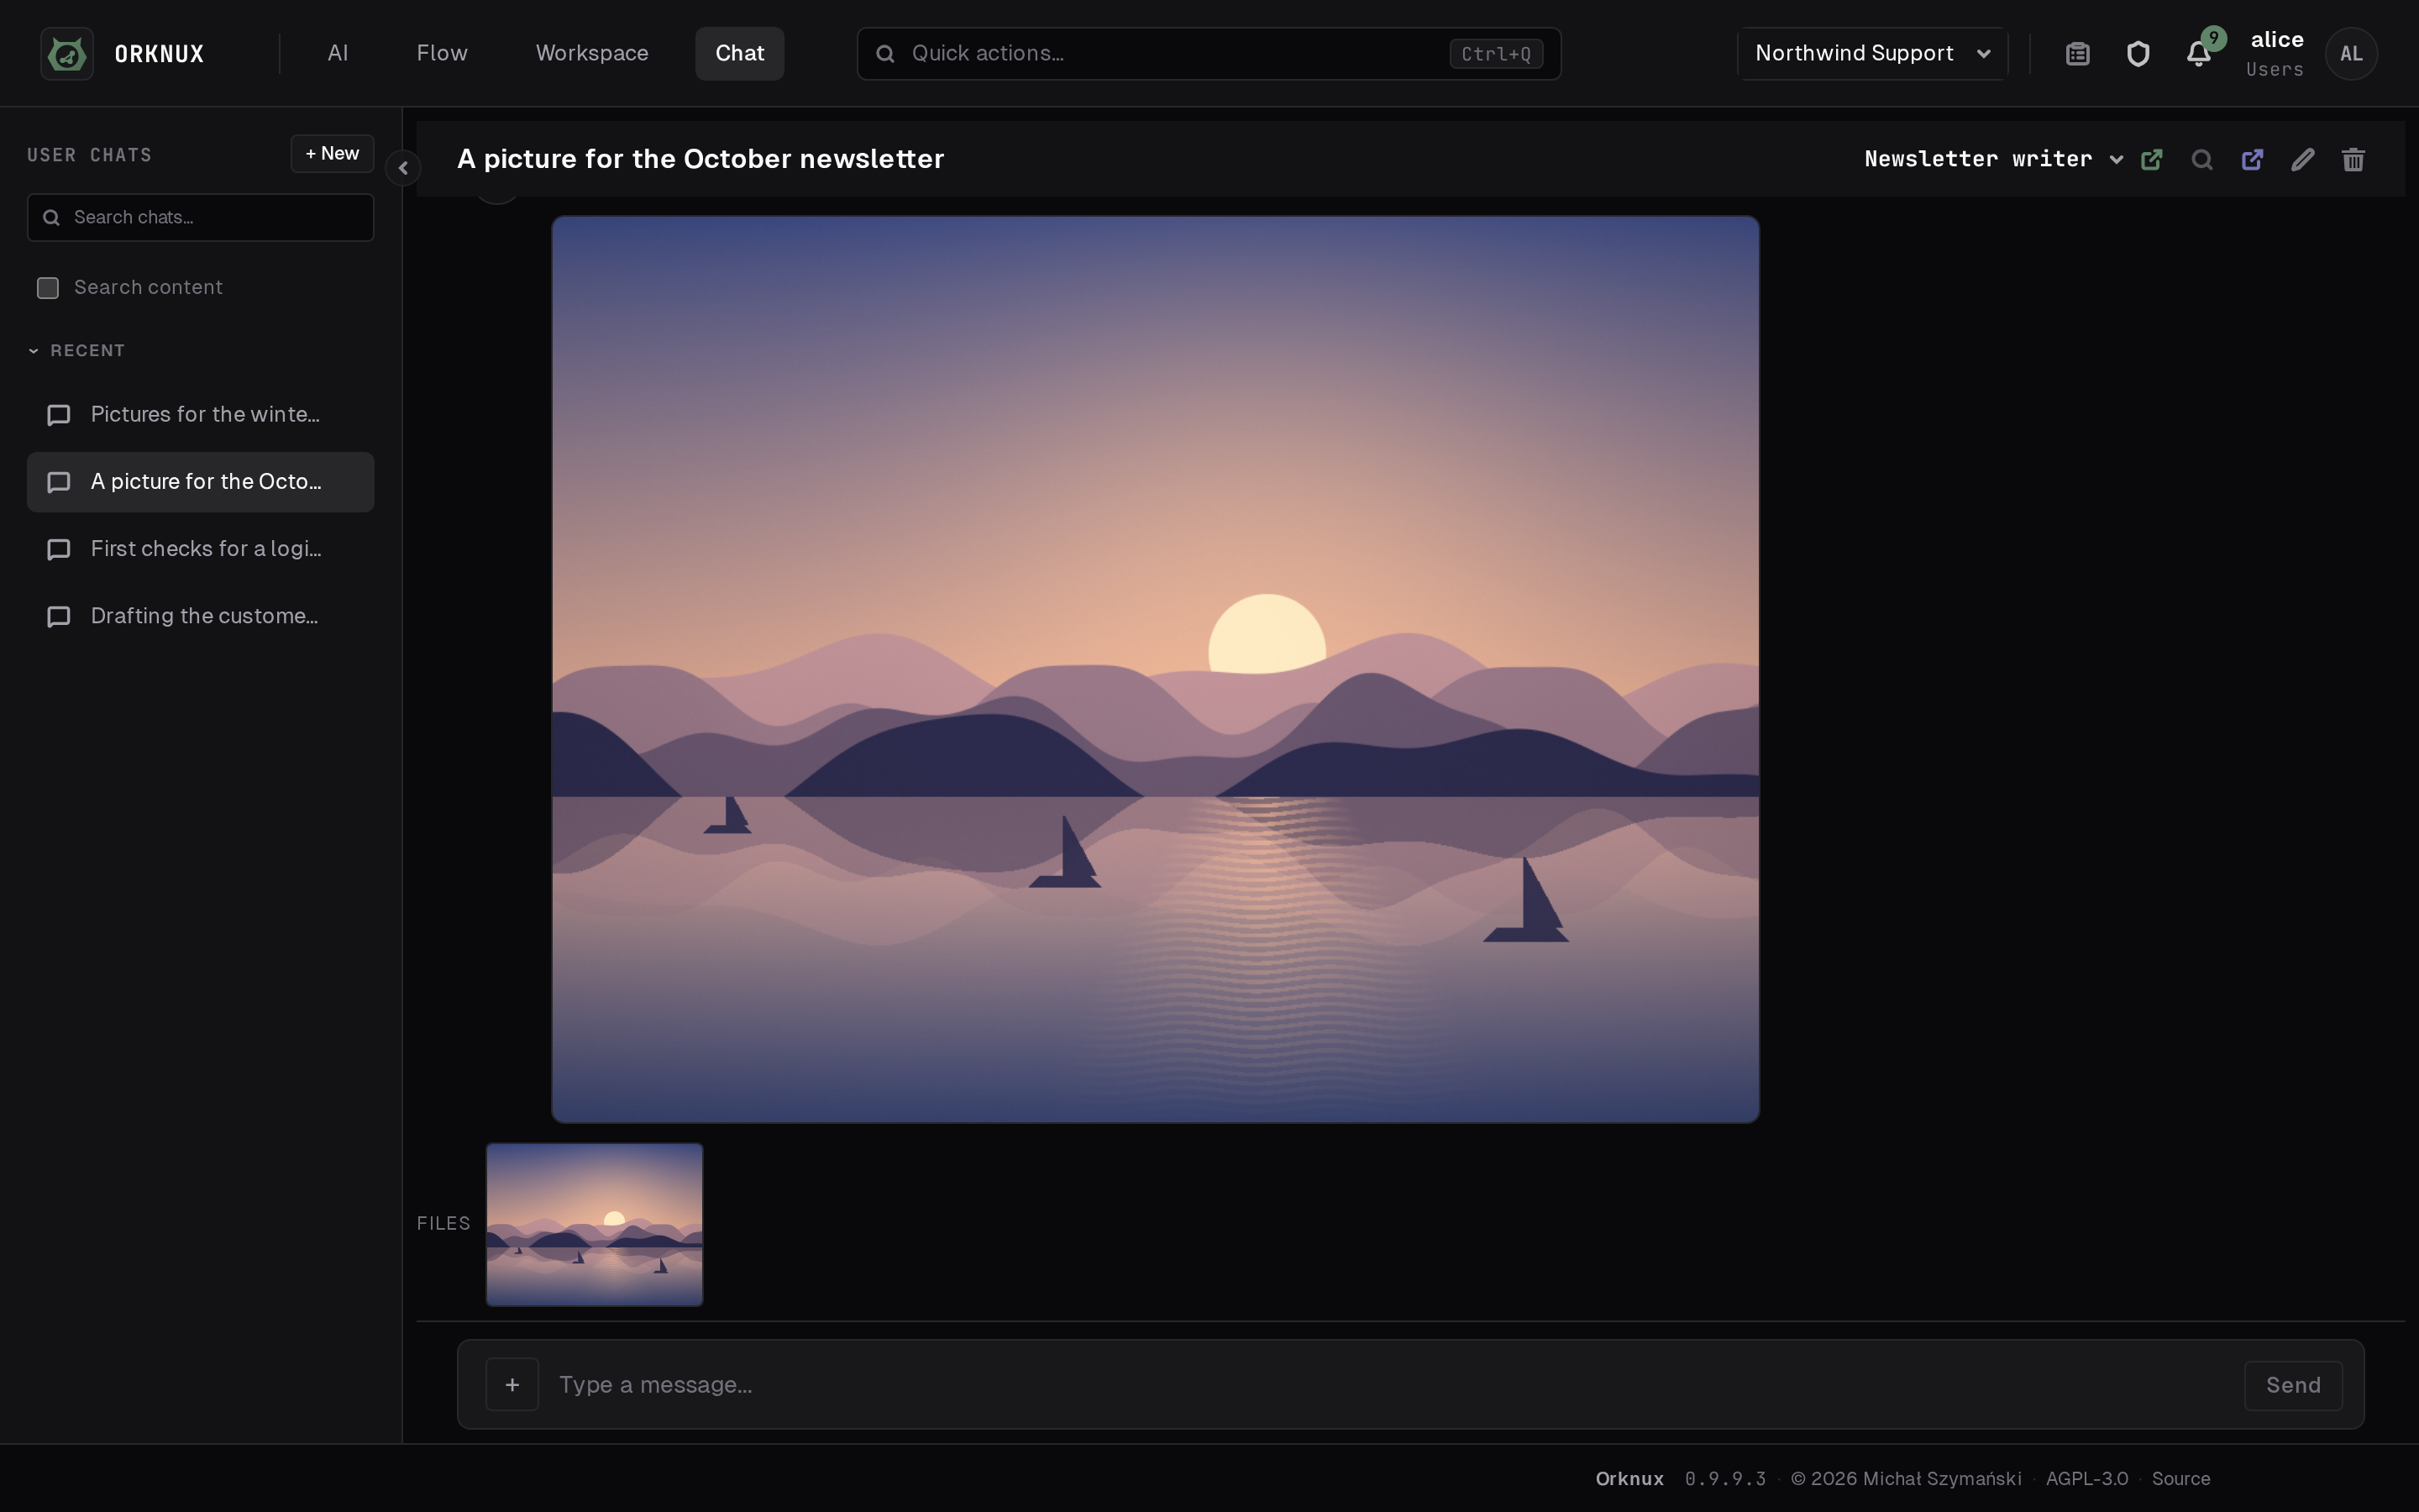Click the ORKNUX brand name
The image size is (2419, 1512).
(x=160, y=54)
